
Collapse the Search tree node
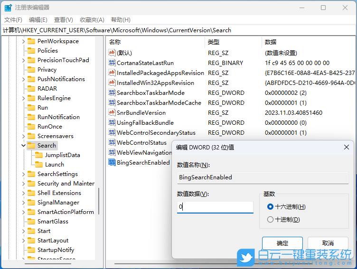(x=23, y=146)
